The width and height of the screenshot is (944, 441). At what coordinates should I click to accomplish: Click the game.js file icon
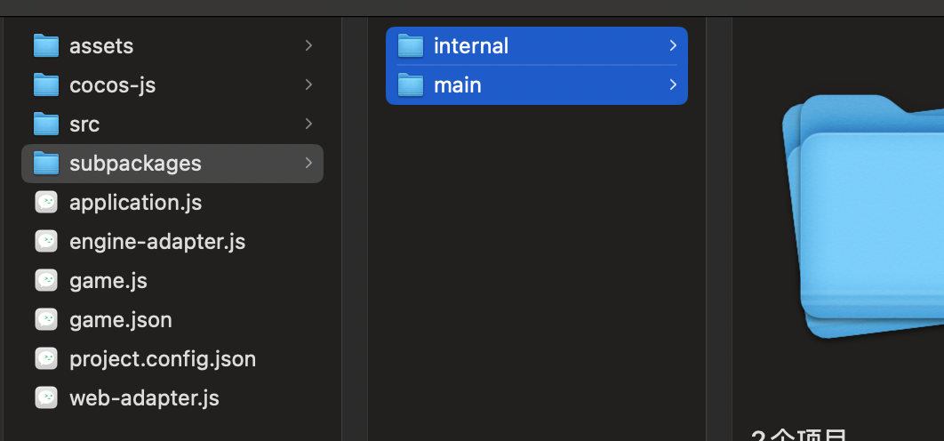click(46, 280)
